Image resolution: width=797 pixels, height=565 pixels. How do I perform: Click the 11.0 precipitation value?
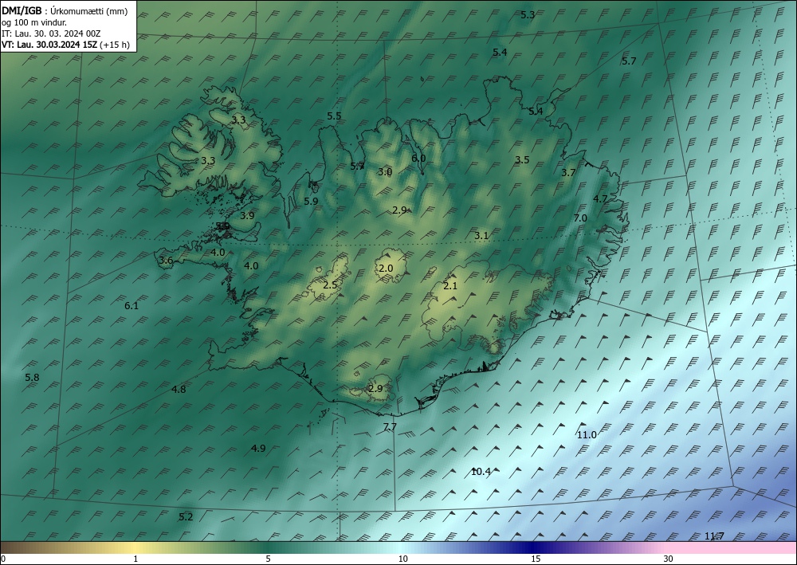587,435
